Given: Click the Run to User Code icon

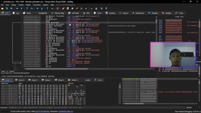Looking at the screenshot, I should pyautogui.click(x=52, y=8).
